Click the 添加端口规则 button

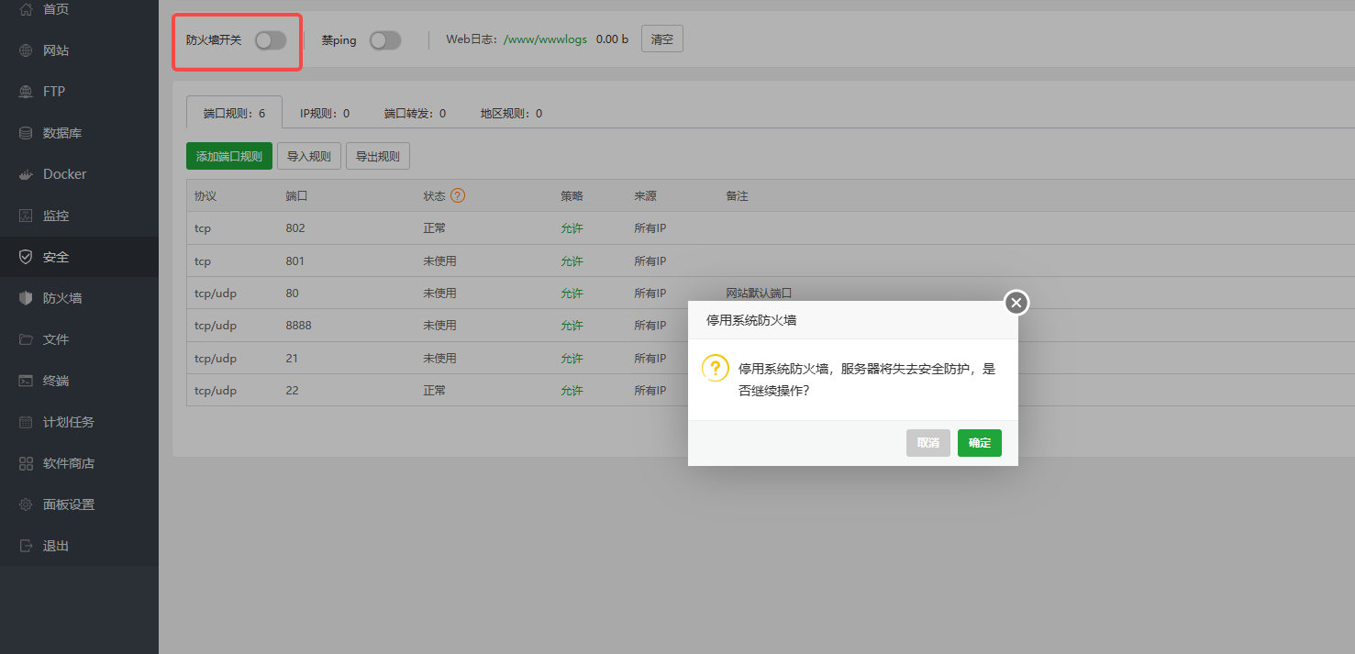coord(228,155)
